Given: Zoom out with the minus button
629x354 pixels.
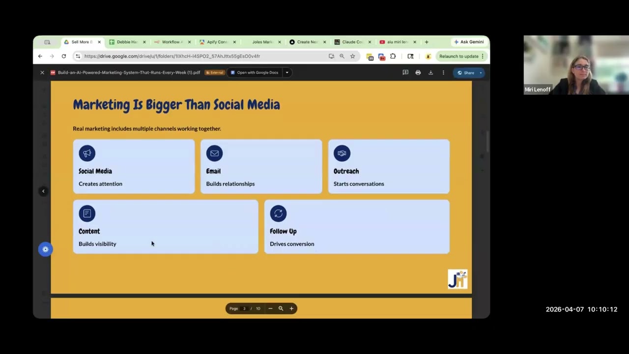Looking at the screenshot, I should pos(270,309).
